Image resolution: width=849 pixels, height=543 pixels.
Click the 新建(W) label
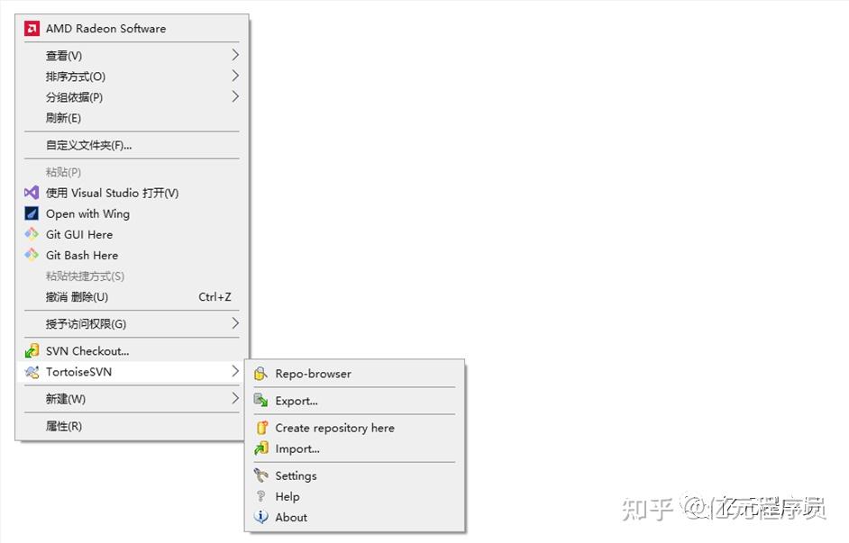click(66, 399)
